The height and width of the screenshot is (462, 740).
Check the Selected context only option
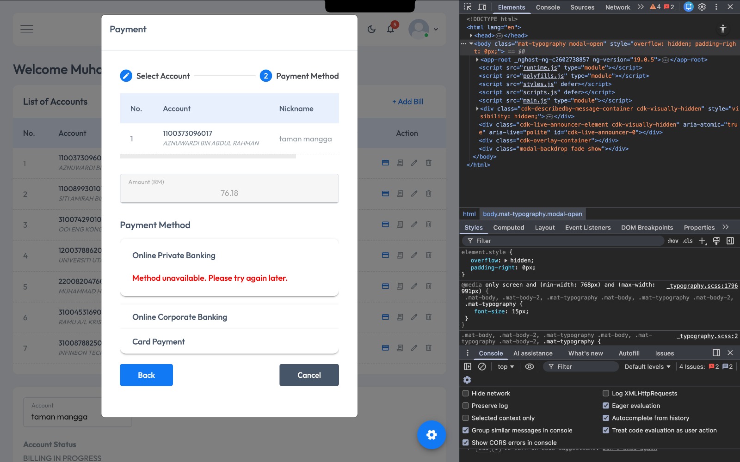[466, 418]
